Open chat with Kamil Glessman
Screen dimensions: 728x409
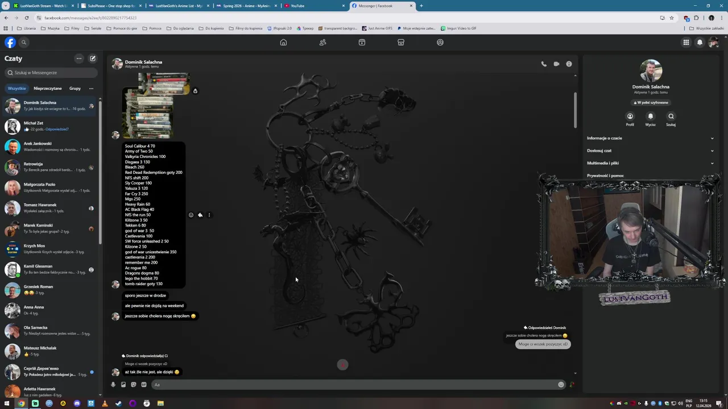pos(50,269)
